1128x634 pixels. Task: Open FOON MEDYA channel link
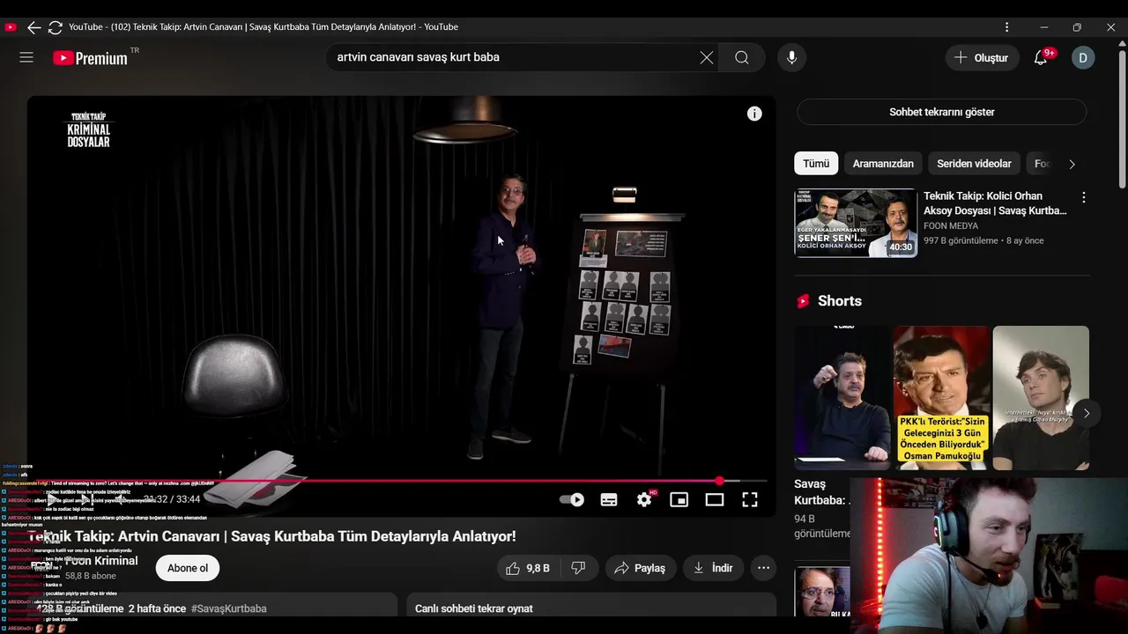coord(951,226)
